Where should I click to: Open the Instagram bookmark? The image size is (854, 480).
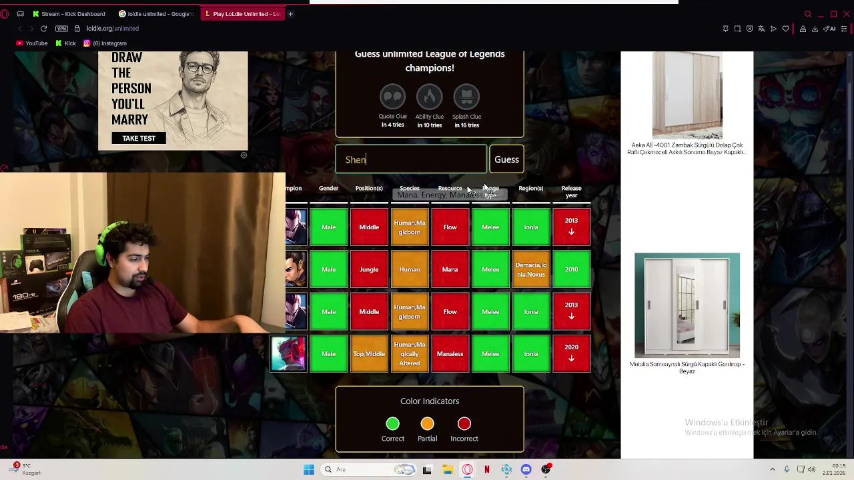click(105, 43)
